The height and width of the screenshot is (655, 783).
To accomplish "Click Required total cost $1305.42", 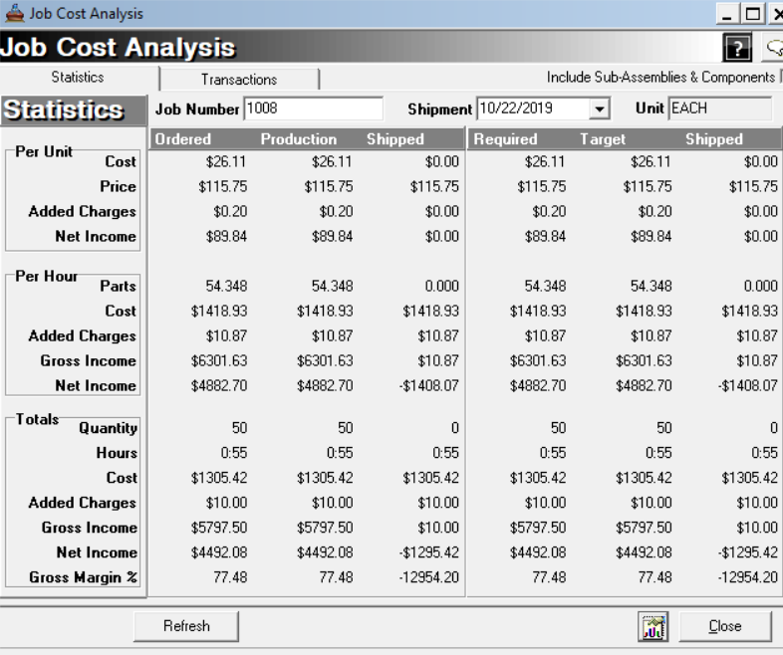I will 538,478.
